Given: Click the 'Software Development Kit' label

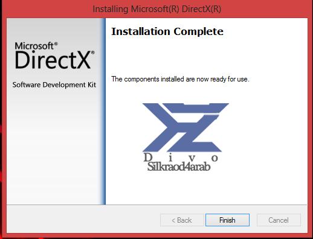Looking at the screenshot, I should tap(54, 84).
